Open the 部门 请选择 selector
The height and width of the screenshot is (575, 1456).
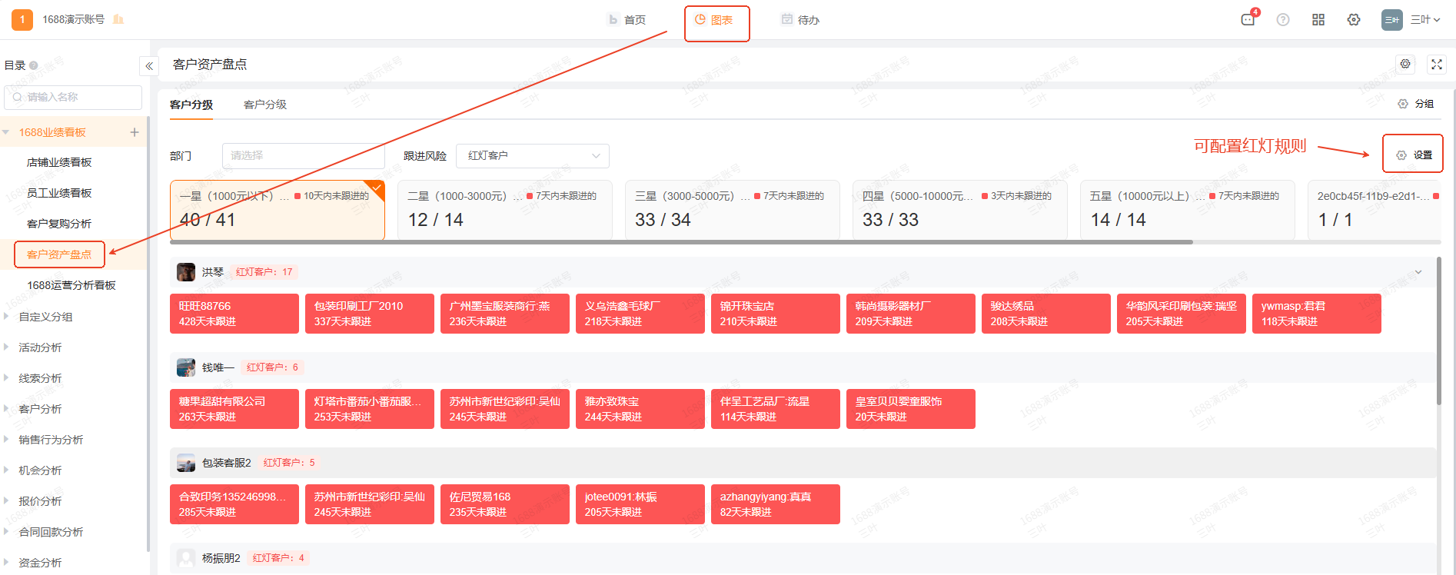303,155
